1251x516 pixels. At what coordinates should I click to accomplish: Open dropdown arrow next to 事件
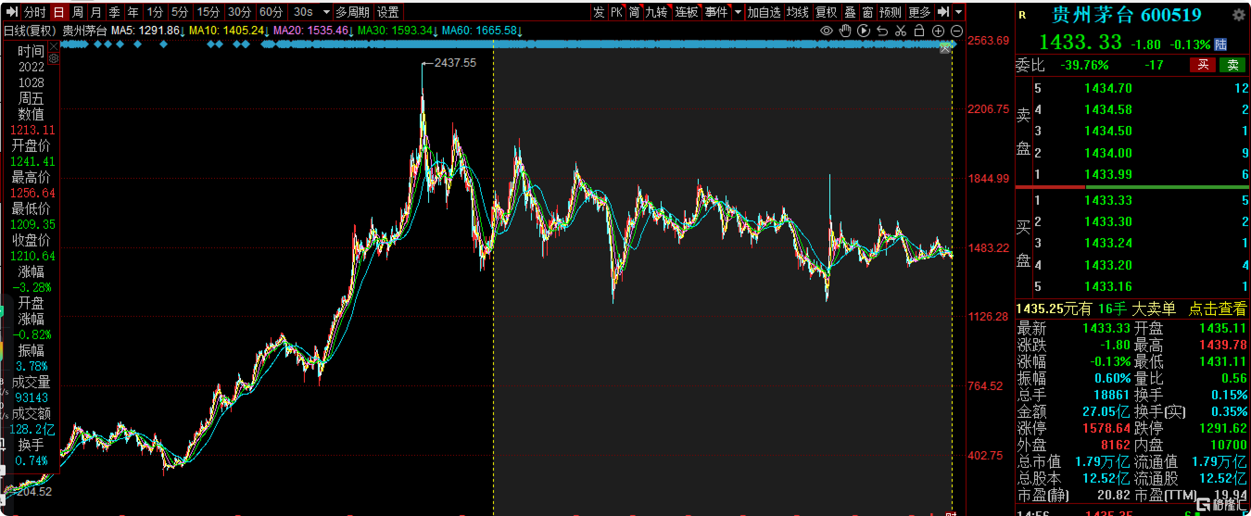(x=738, y=12)
